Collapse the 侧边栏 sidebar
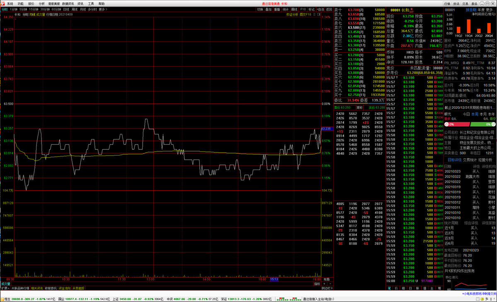 pyautogui.click(x=327, y=288)
